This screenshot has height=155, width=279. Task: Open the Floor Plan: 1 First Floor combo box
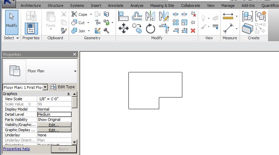[45, 87]
